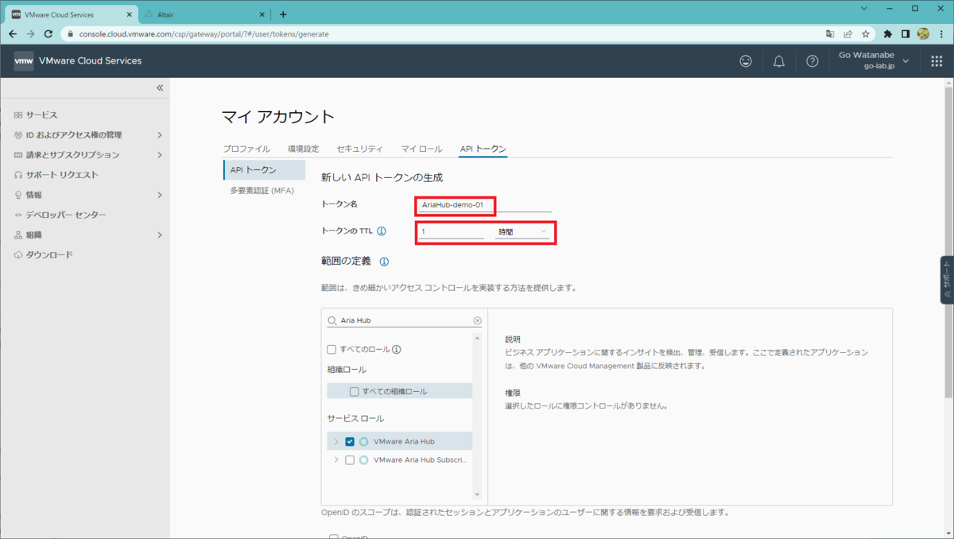
Task: Reload the page
Action: point(48,34)
